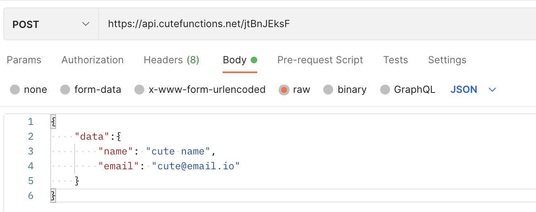This screenshot has width=536, height=212.
Task: Open the request Settings tab
Action: [x=447, y=60]
